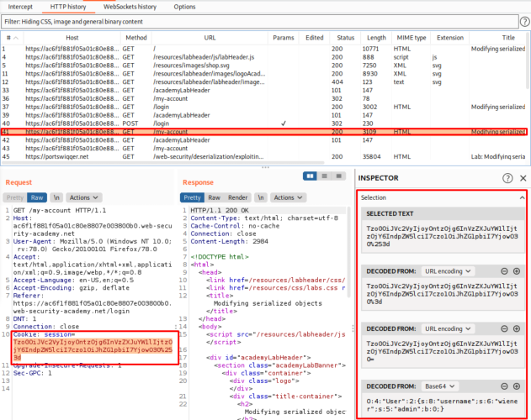Select Pretty view in Response panel
Viewport: 531px width, 420px height.
click(x=193, y=197)
